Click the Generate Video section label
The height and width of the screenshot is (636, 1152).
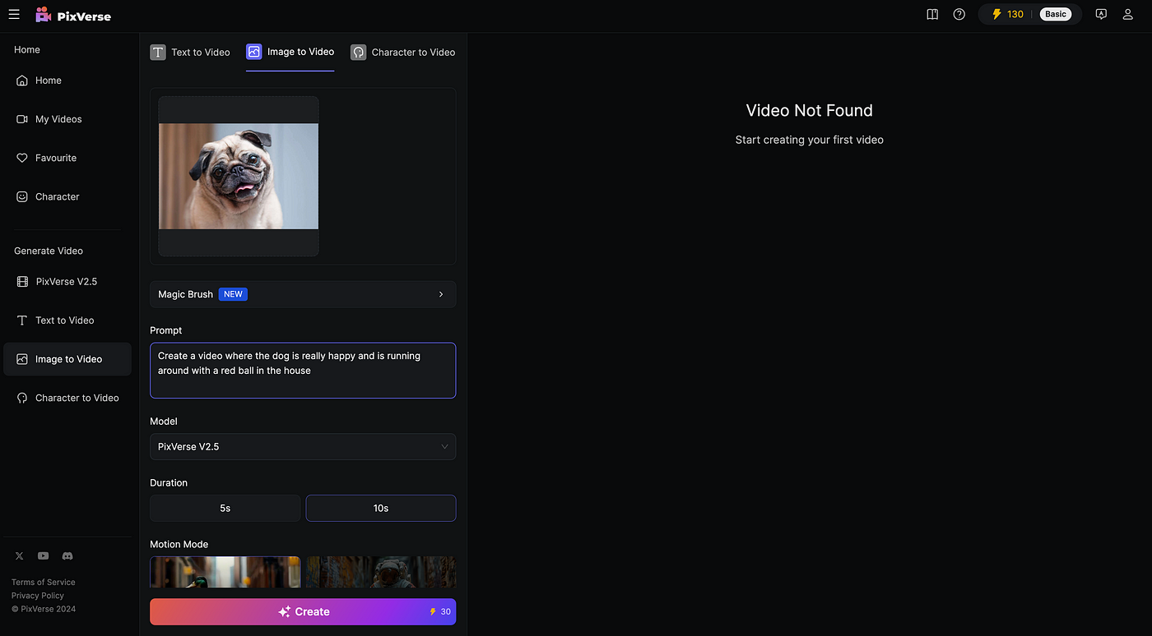[49, 251]
